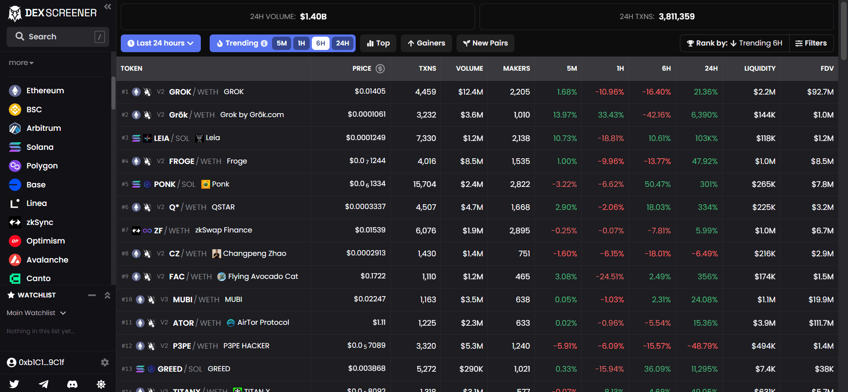Select the Optimism chain icon
The image size is (848, 392).
[x=15, y=241]
